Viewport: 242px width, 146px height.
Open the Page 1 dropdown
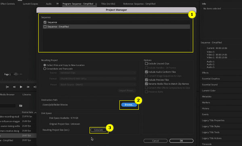(9, 74)
